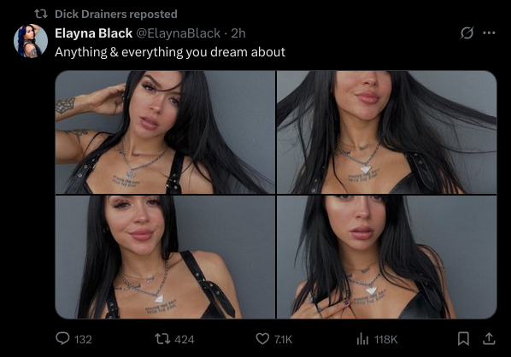Open the three-dot more options menu

click(x=489, y=32)
